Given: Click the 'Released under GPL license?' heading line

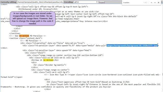Looking at the screenshot, I should (x=38, y=9).
